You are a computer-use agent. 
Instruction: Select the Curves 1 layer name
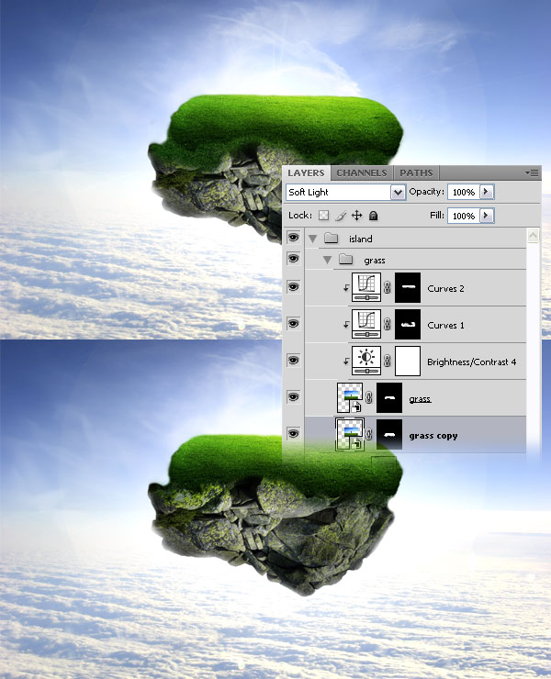tap(445, 325)
